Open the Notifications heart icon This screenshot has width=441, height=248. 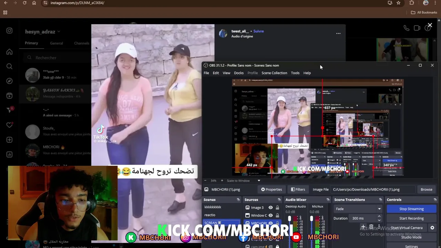9,125
